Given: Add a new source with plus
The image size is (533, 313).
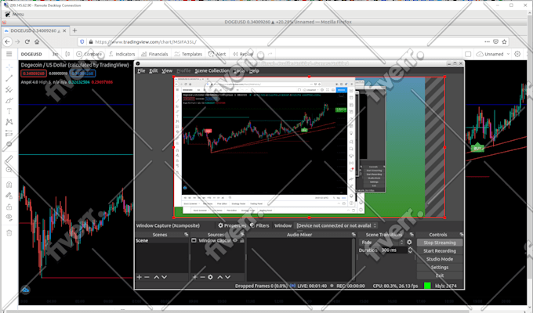Looking at the screenshot, I should tap(194, 277).
